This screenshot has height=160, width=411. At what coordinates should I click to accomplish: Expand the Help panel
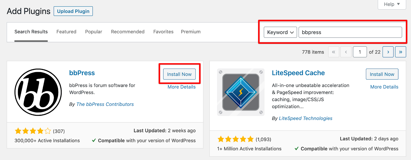click(x=392, y=4)
